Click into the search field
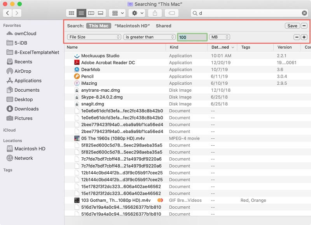Screen dimensions: 311x225 click(x=249, y=13)
